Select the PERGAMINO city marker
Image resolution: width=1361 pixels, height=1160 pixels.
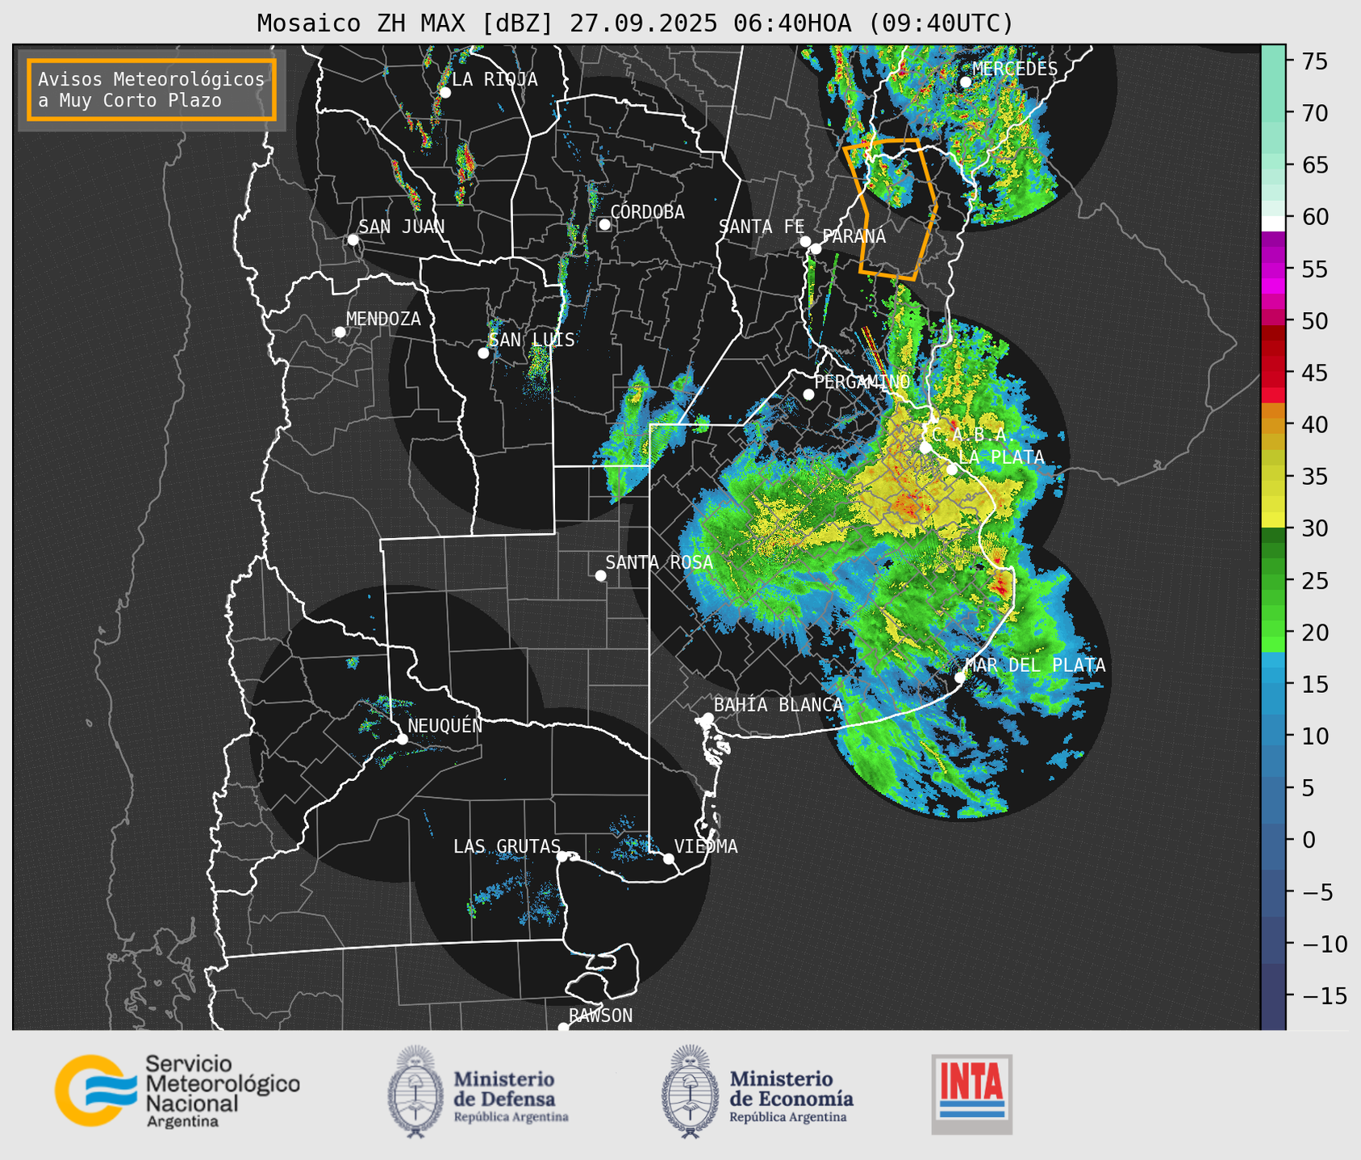coord(808,394)
